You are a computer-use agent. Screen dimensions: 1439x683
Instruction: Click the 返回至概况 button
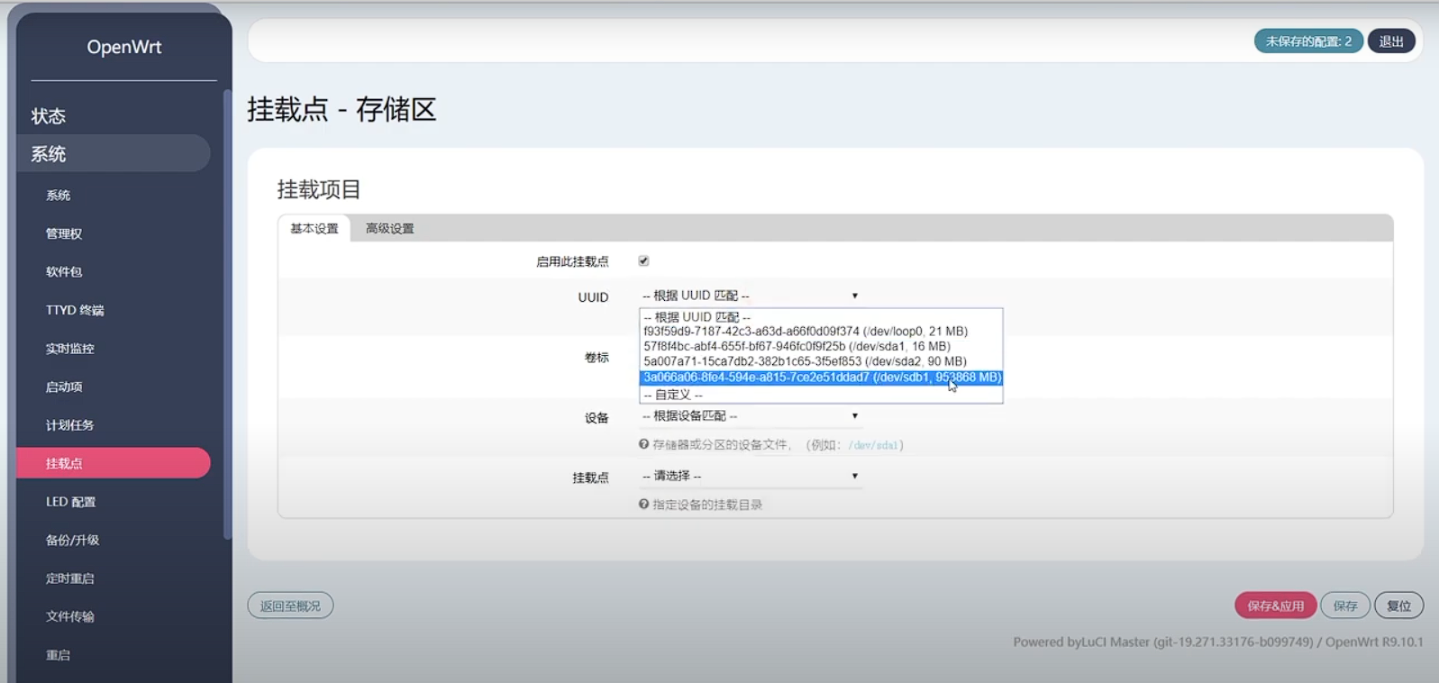coord(290,606)
